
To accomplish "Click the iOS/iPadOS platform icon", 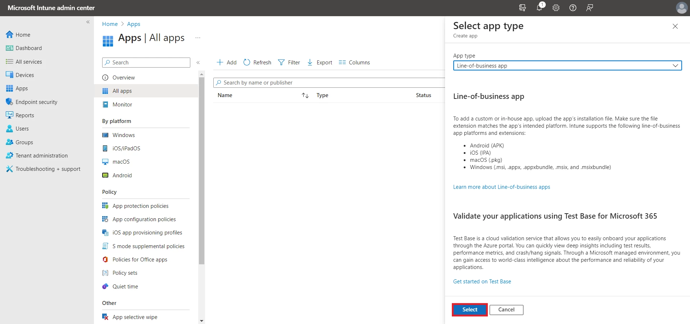I will coord(105,149).
